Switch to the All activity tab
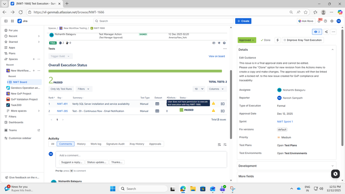345x194 pixels. [x=52, y=144]
